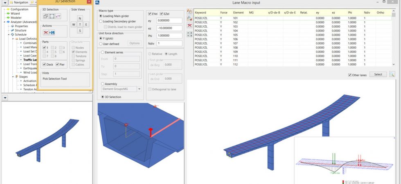Screen dimensions: 401x184
Task: Click the top insert-row icon left of table
Action: 189,11
